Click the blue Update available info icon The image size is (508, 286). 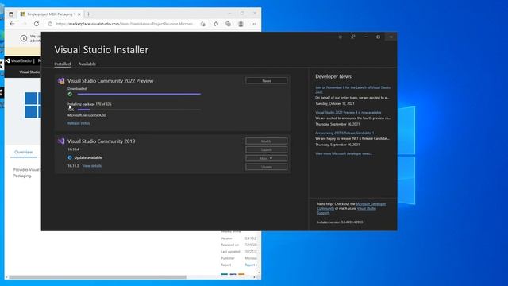[x=70, y=157]
